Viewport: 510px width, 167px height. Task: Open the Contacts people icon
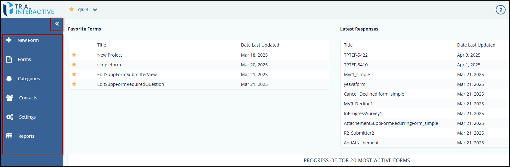(10, 98)
